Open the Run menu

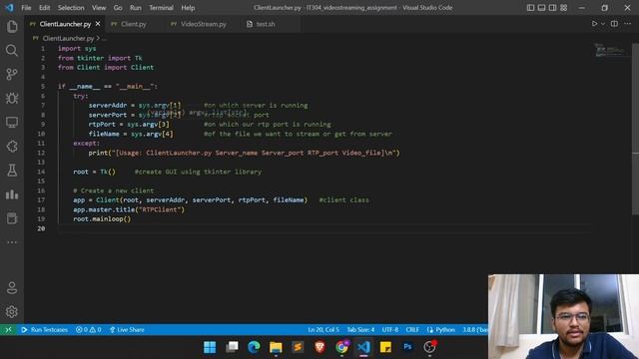[136, 8]
